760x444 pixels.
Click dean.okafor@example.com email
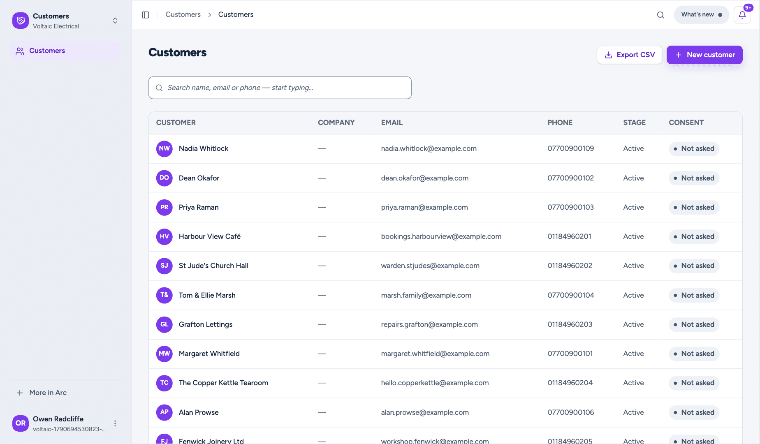[425, 178]
